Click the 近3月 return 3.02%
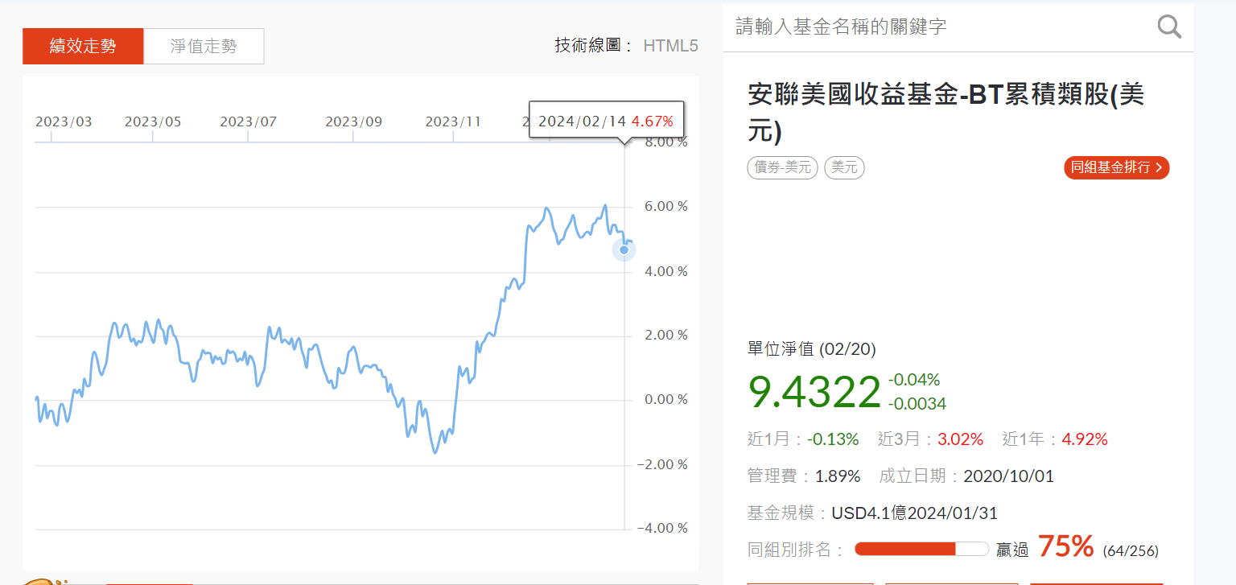Image resolution: width=1236 pixels, height=585 pixels. pyautogui.click(x=961, y=439)
